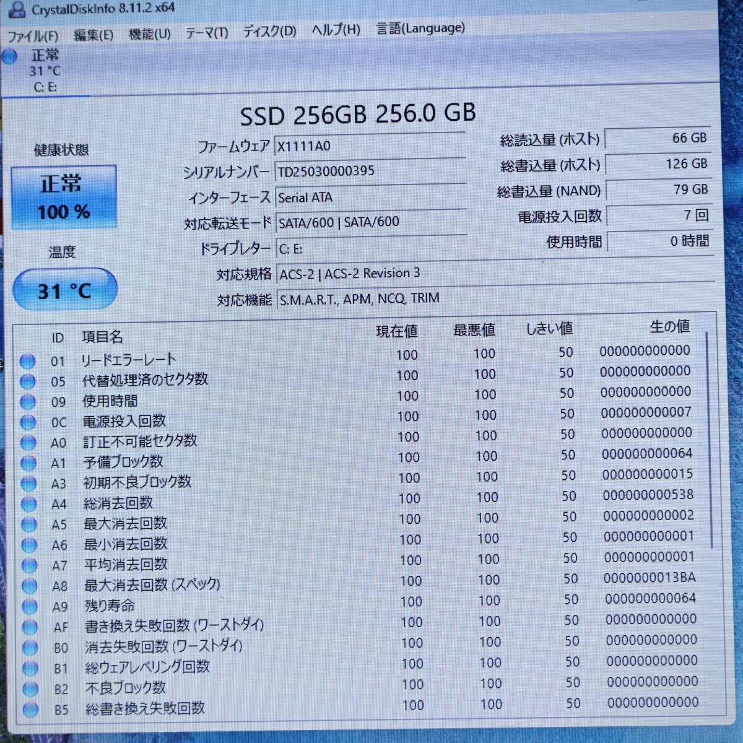The height and width of the screenshot is (743, 743).
Task: Click the 正常 100 % health status button
Action: coord(63,196)
